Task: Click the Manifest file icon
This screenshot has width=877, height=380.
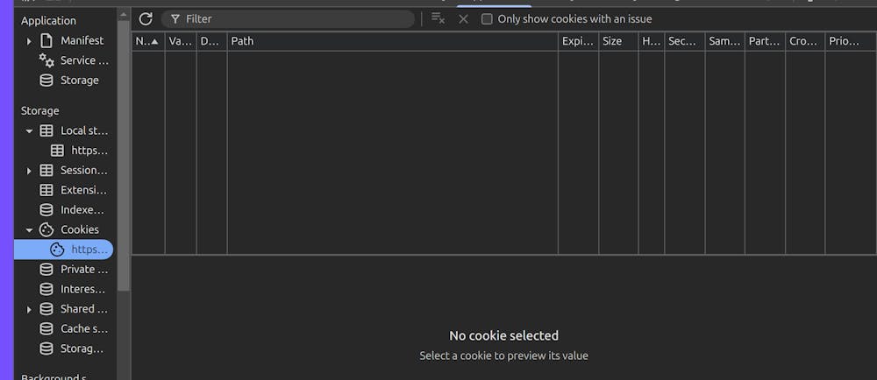Action: coord(46,40)
